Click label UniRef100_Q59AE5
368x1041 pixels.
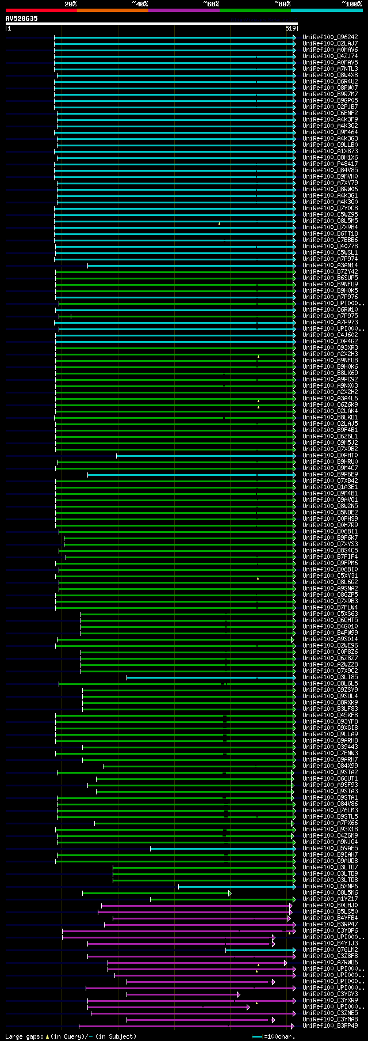click(330, 849)
